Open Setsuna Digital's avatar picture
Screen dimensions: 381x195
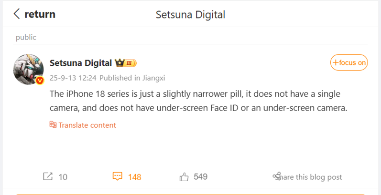coord(28,69)
